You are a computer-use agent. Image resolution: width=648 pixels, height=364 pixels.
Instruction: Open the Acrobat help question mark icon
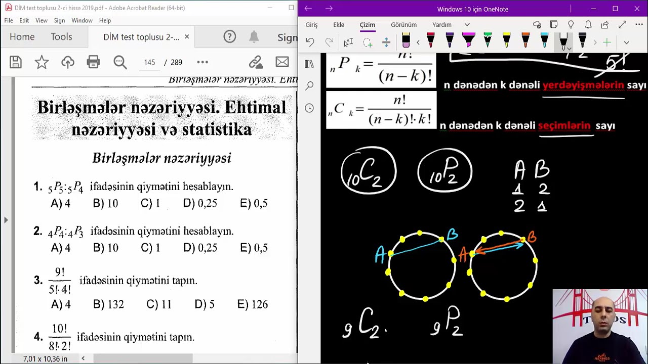point(230,37)
